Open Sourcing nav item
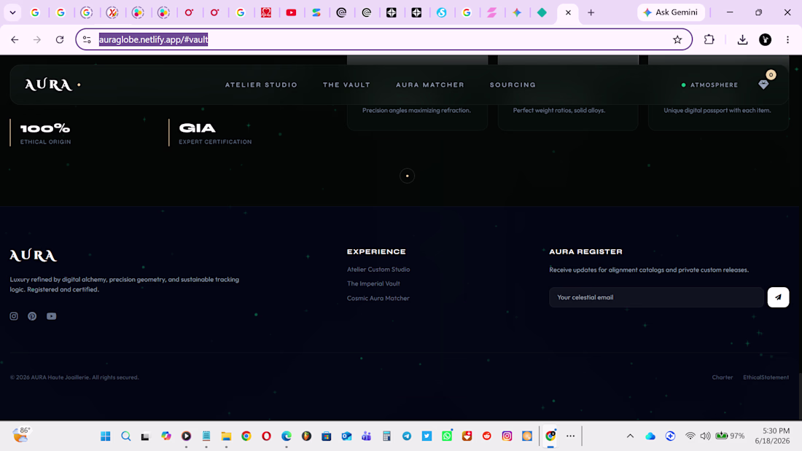This screenshot has width=802, height=451. [513, 85]
